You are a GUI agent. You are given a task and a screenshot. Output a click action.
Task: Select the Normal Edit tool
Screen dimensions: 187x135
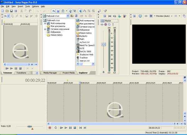pos(80,11)
